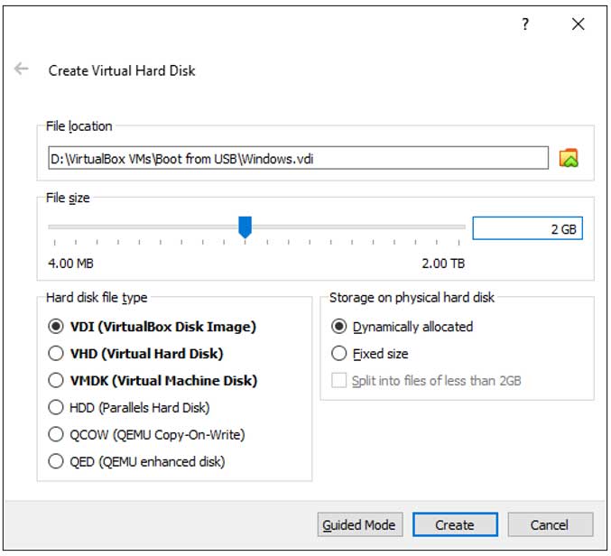
Task: Choose VMDK (Virtual Machine Disk) type
Action: click(56, 381)
